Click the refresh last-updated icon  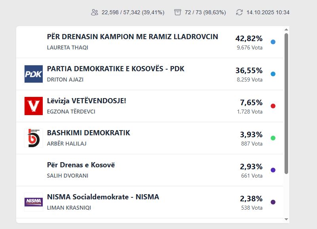pyautogui.click(x=239, y=12)
